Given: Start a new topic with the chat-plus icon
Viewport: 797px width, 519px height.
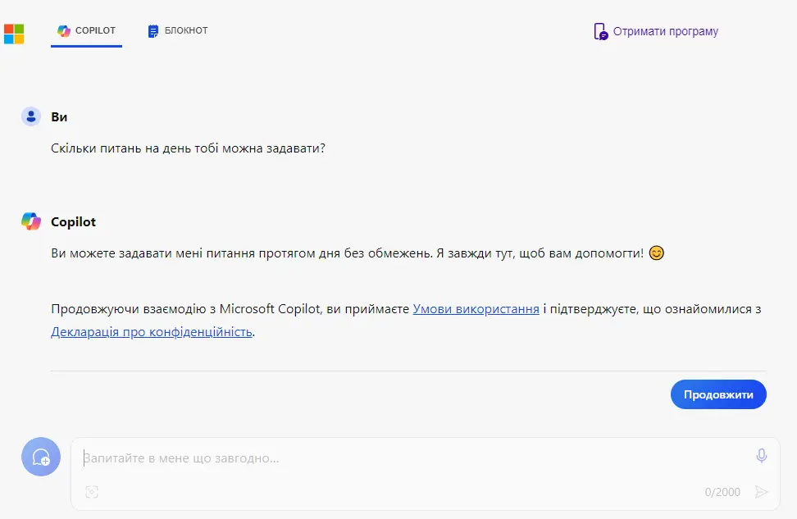Looking at the screenshot, I should coord(41,457).
